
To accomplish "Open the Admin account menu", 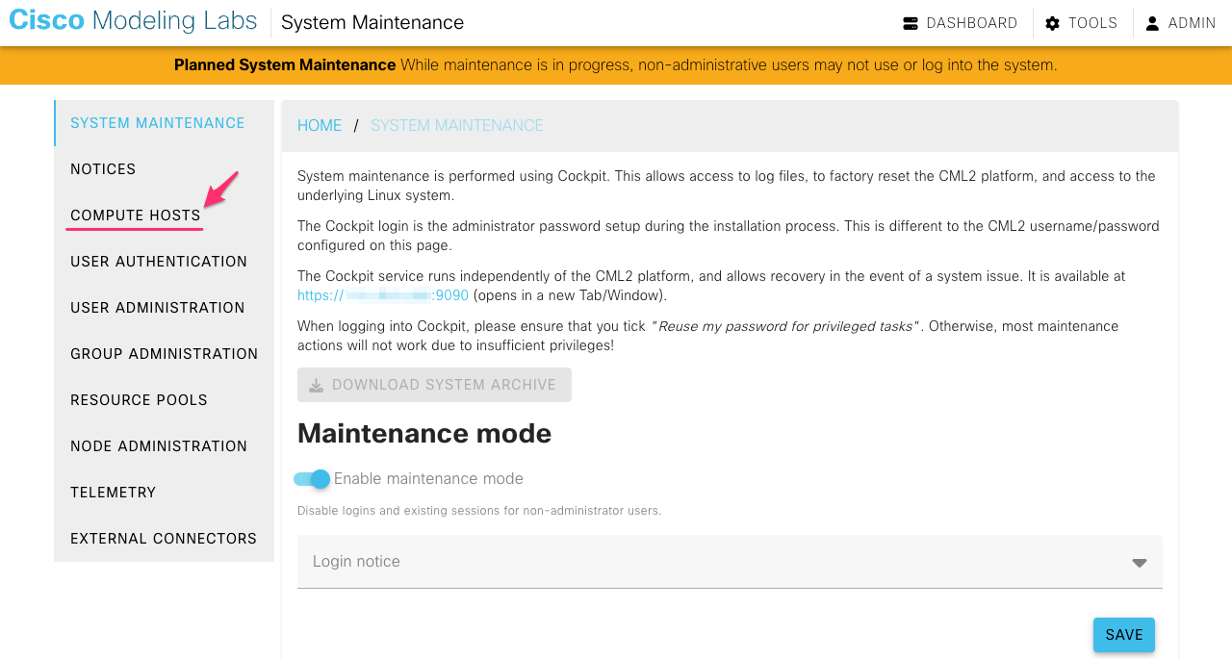I will click(x=1181, y=23).
